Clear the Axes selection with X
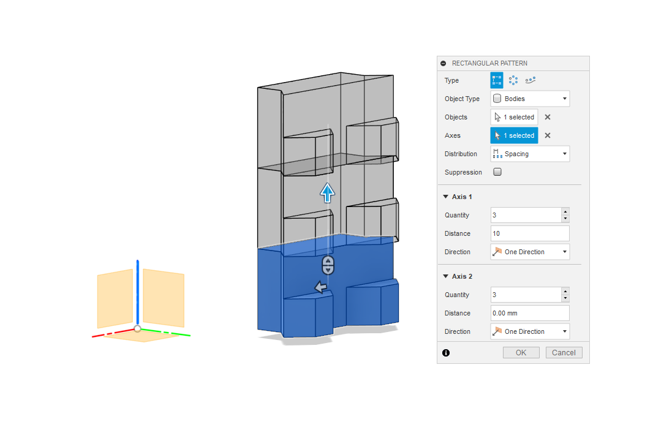Image resolution: width=653 pixels, height=438 pixels. click(x=548, y=135)
